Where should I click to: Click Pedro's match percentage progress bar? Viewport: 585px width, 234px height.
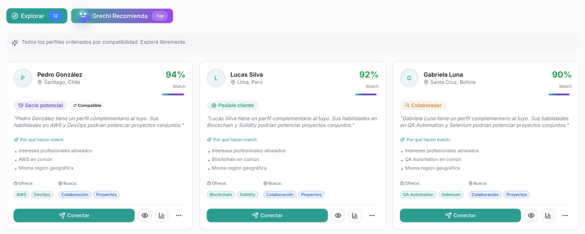pyautogui.click(x=174, y=94)
